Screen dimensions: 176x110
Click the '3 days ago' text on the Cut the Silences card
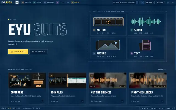(98, 101)
